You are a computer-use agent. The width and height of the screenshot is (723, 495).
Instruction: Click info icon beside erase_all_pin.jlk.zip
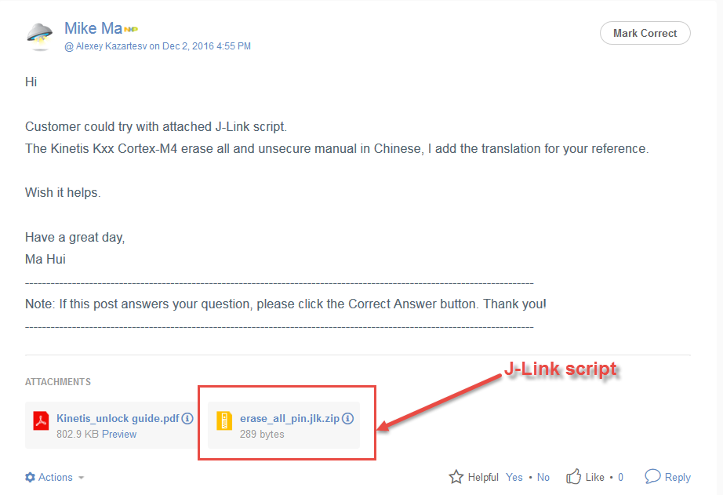tap(348, 419)
